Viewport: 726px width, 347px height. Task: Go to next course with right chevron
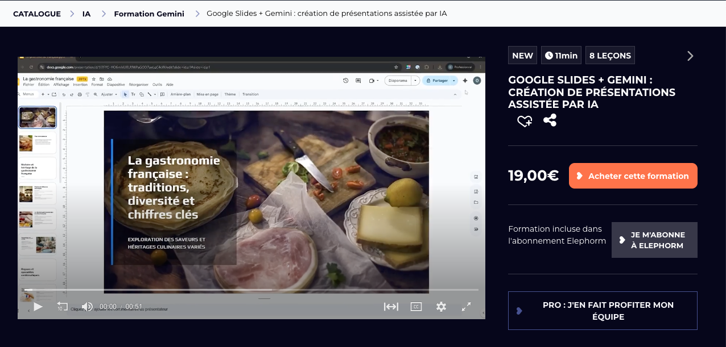[x=690, y=56]
